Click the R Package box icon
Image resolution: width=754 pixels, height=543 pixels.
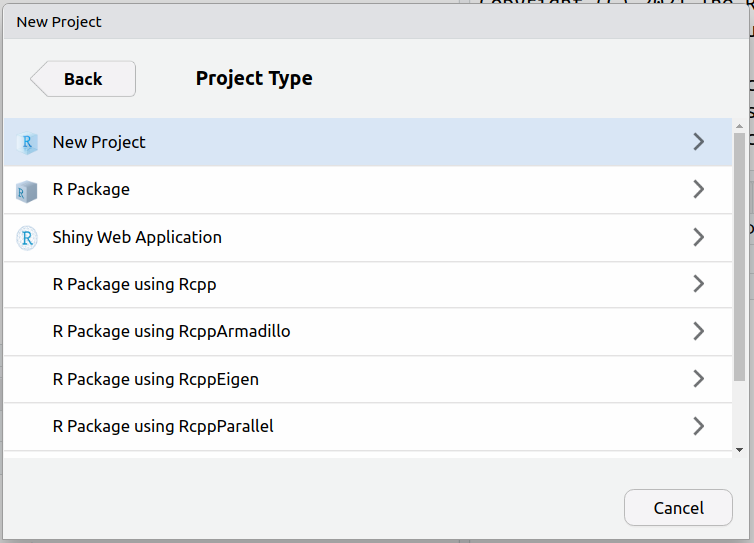[27, 191]
